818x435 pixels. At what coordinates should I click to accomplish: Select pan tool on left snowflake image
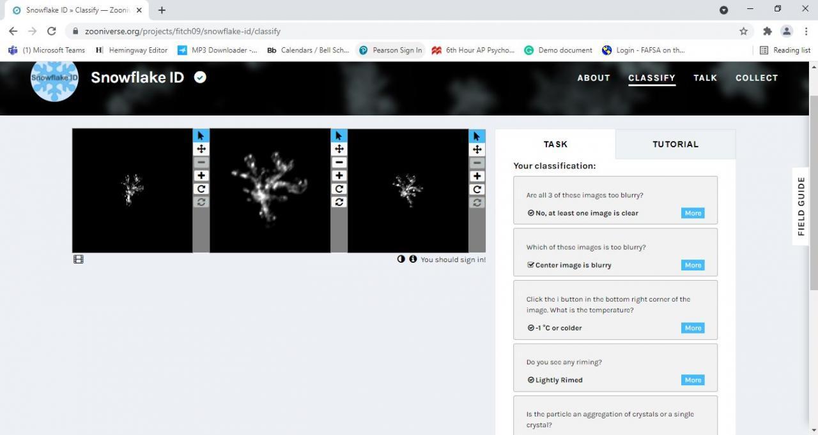(201, 149)
